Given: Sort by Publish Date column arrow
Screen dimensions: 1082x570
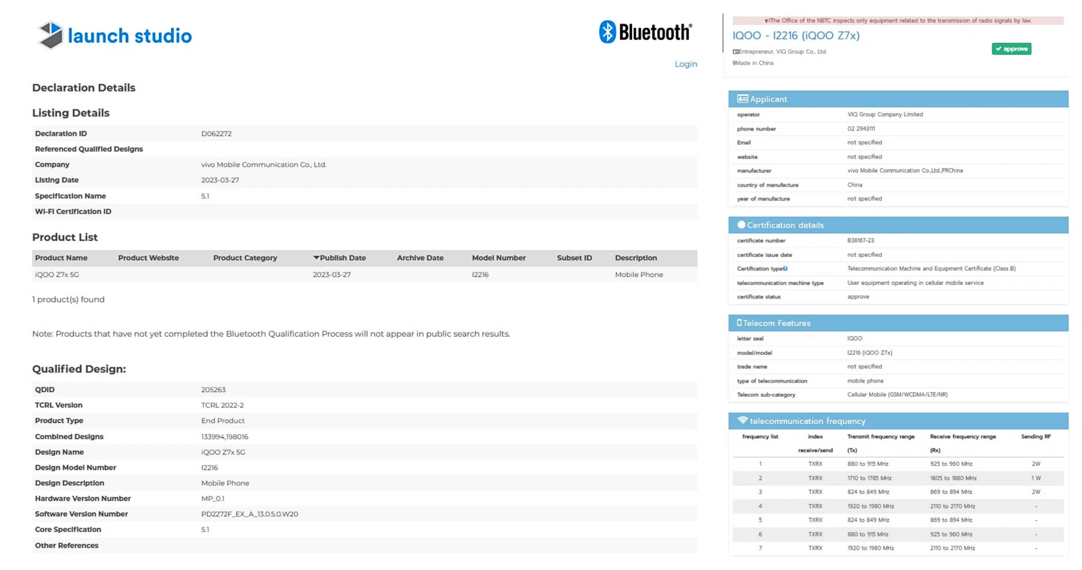Looking at the screenshot, I should click(316, 258).
